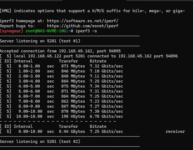Click the 8.44 GBytes total transfer value

click(x=72, y=131)
